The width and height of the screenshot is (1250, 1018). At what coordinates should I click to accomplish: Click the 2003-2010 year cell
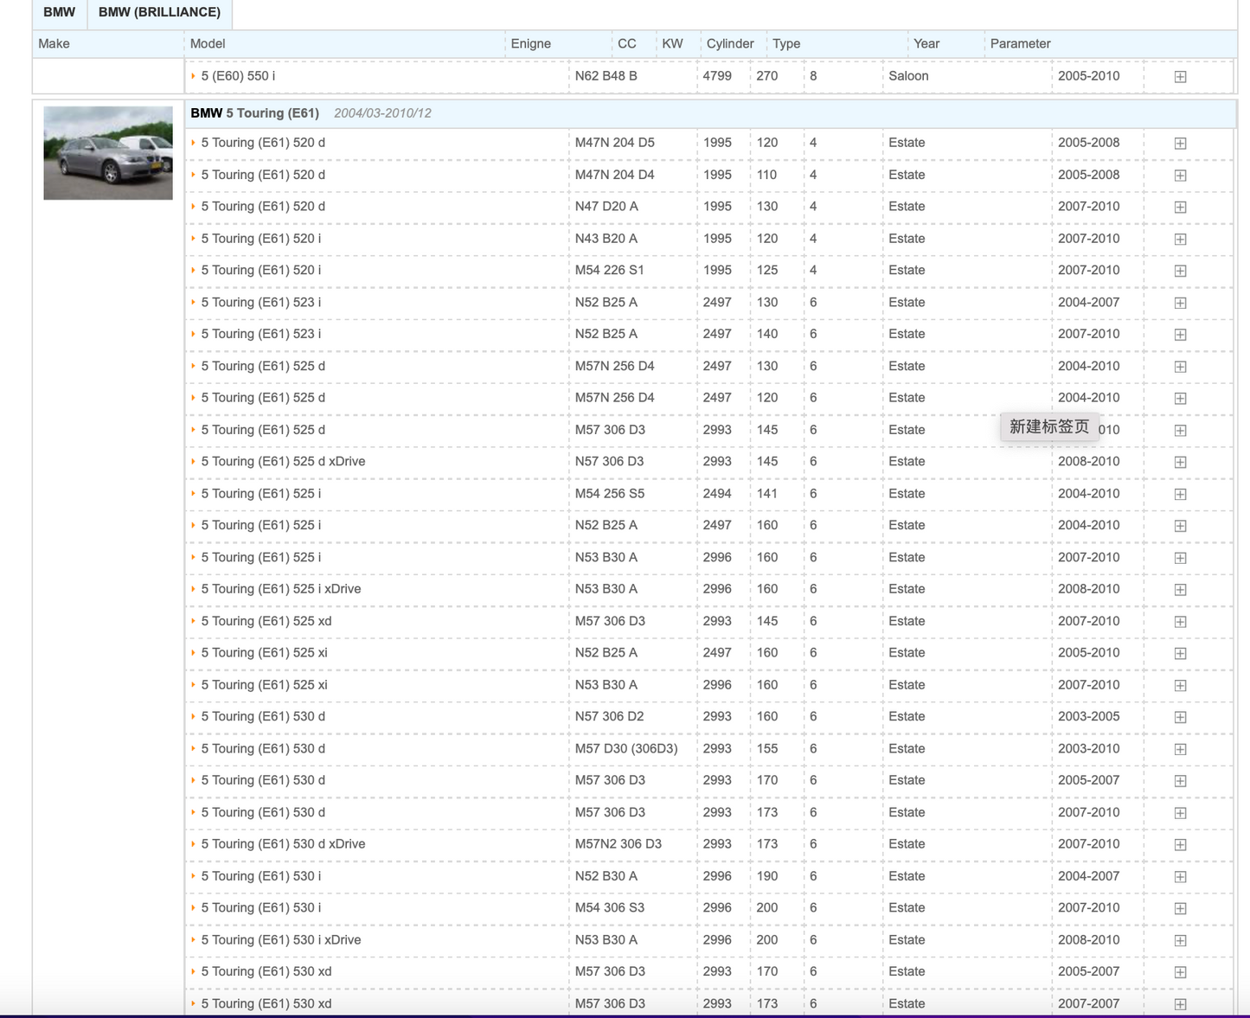click(1088, 749)
